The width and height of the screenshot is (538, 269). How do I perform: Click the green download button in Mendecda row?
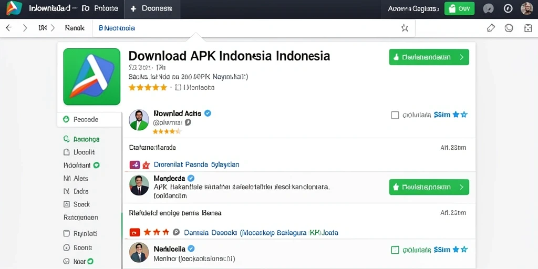coord(429,187)
